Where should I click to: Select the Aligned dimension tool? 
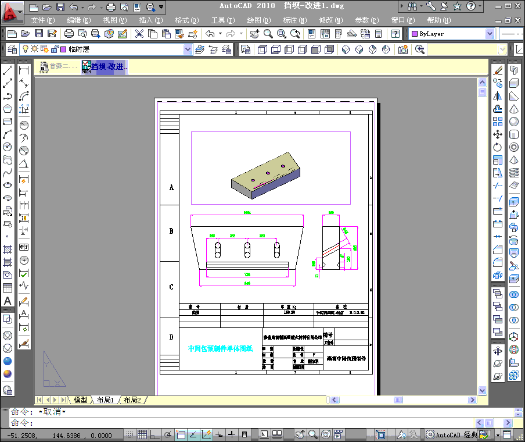tap(24, 83)
